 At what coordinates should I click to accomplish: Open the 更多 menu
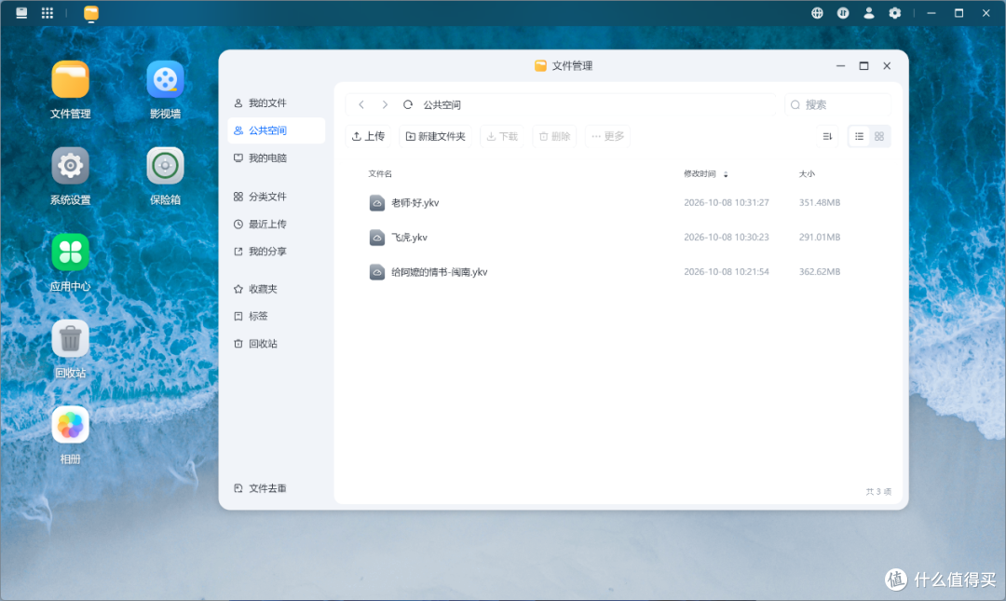(607, 136)
